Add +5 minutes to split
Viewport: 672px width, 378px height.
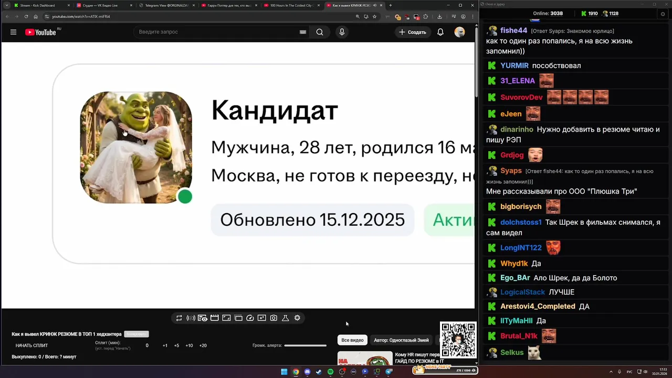(x=176, y=345)
